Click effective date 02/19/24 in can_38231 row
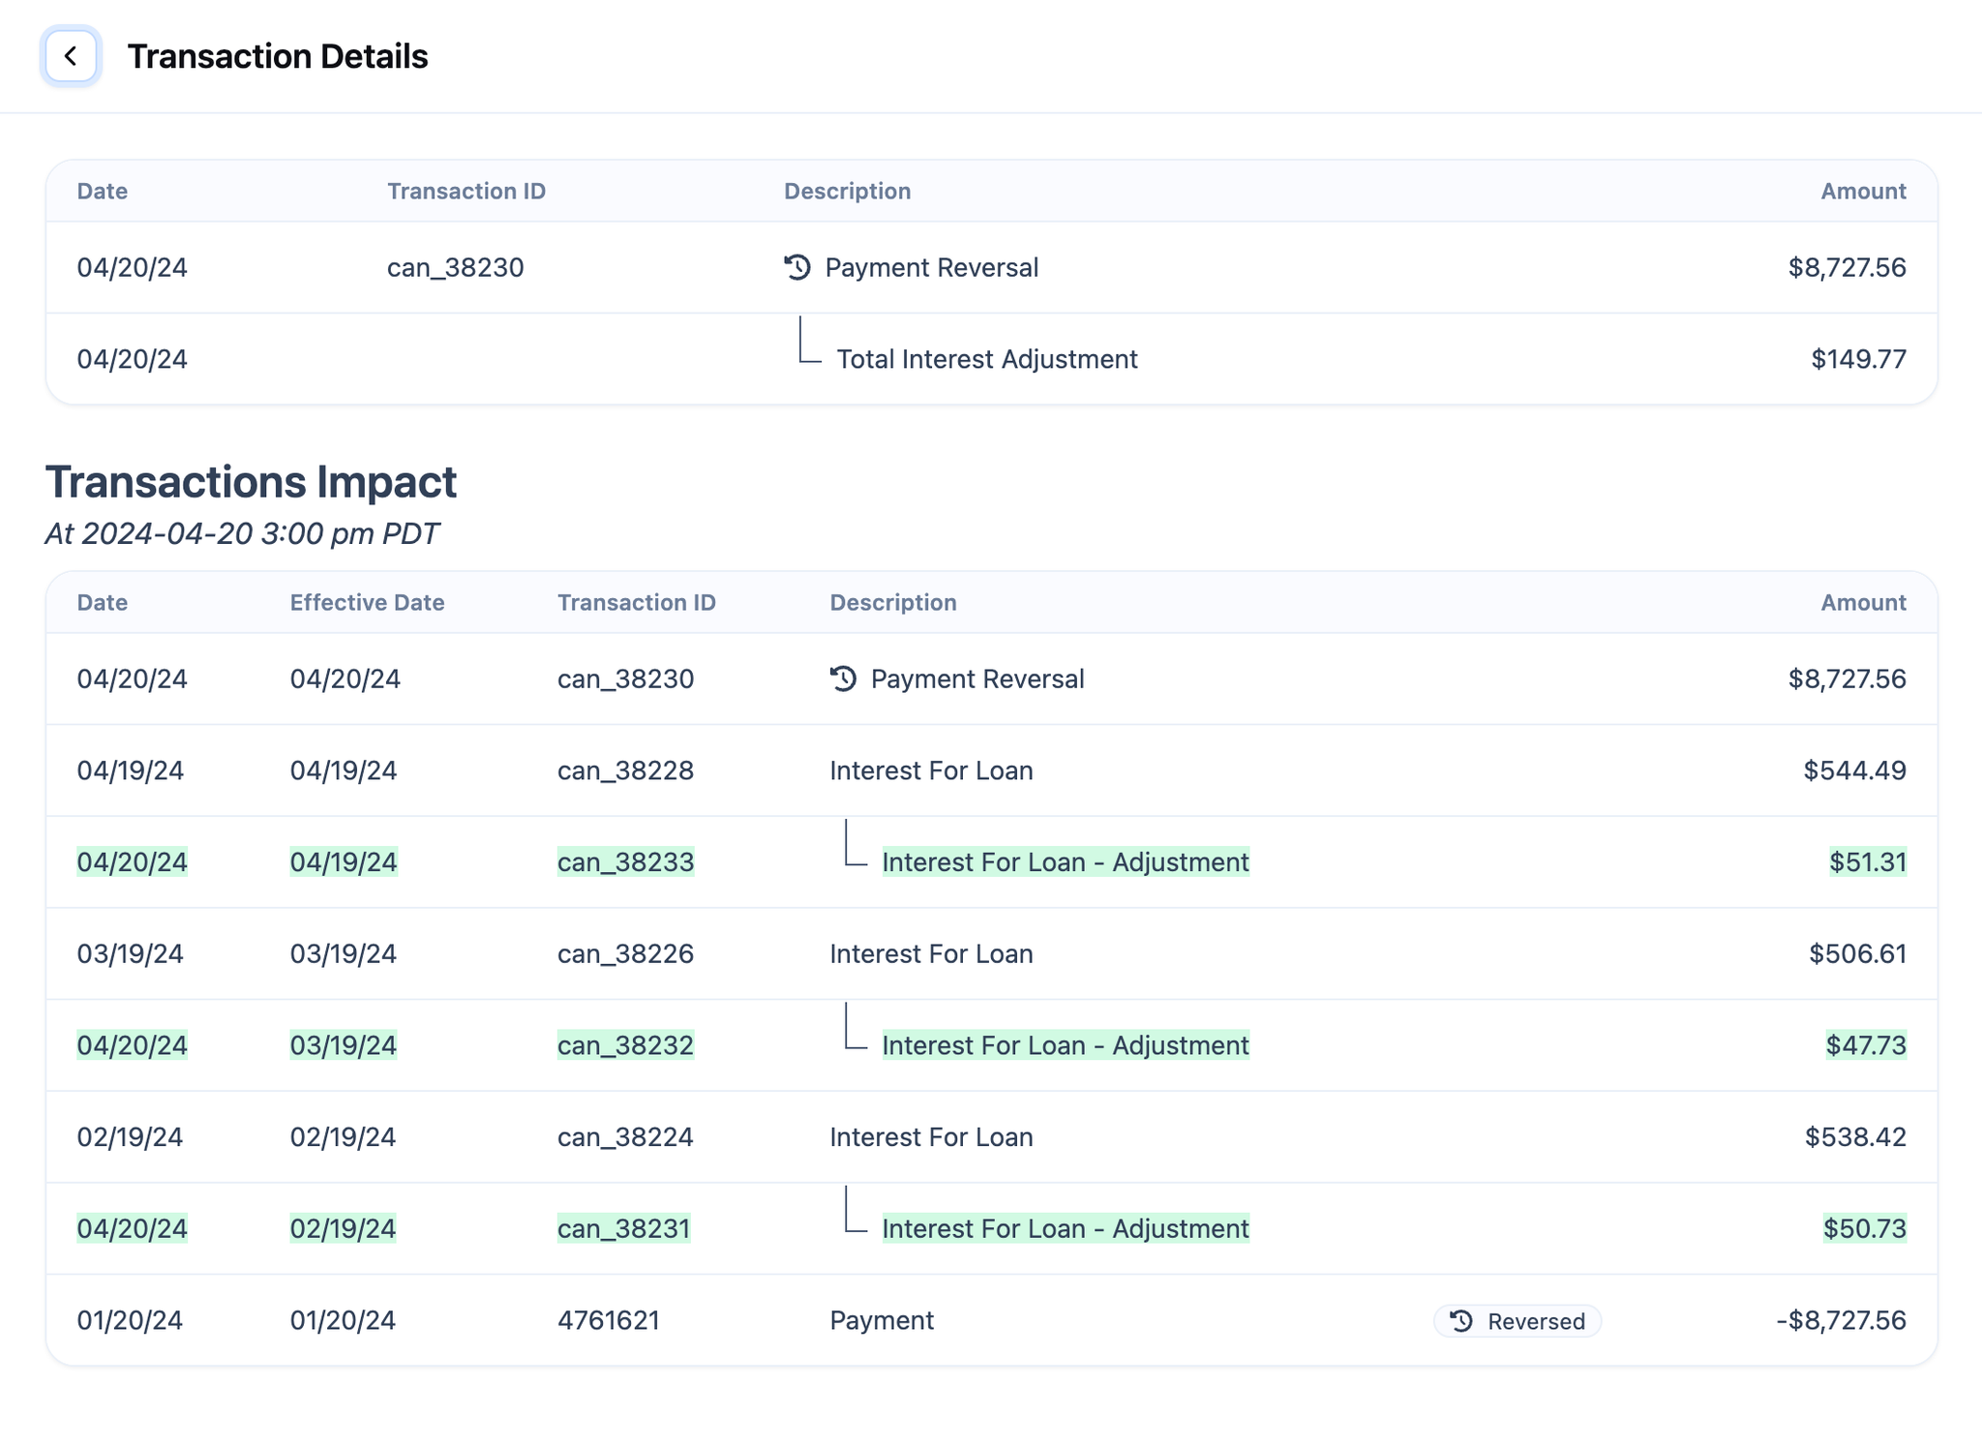This screenshot has height=1447, width=1982. tap(343, 1228)
